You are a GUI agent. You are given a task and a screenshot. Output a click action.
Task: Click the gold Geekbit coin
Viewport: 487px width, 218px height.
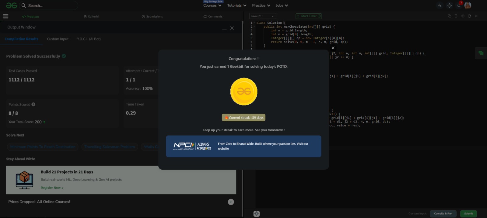coord(243,92)
